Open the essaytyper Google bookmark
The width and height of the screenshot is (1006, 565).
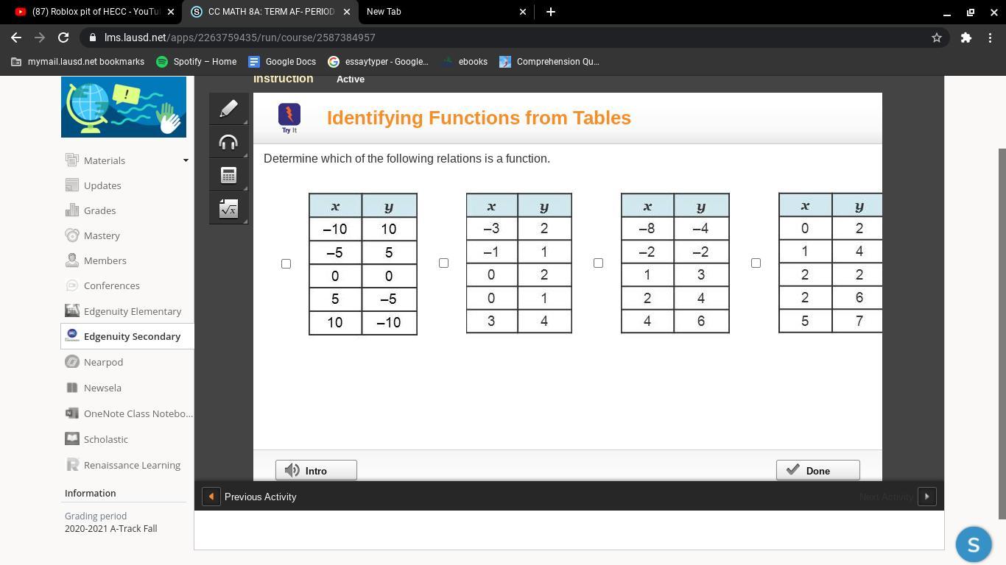378,62
